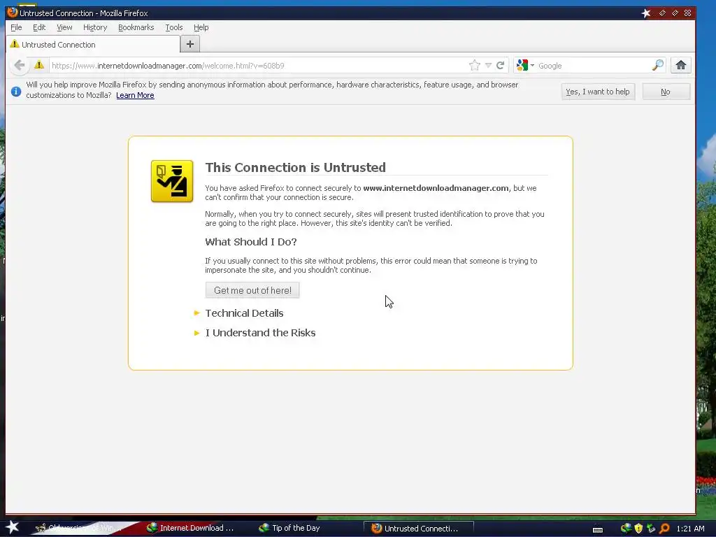Click Yes, I want to help
Viewport: 716px width, 537px height.
pos(598,92)
